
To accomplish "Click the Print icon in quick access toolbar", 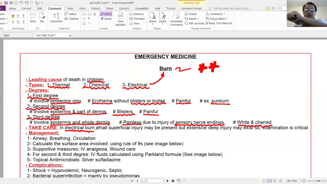I will 11,3.
